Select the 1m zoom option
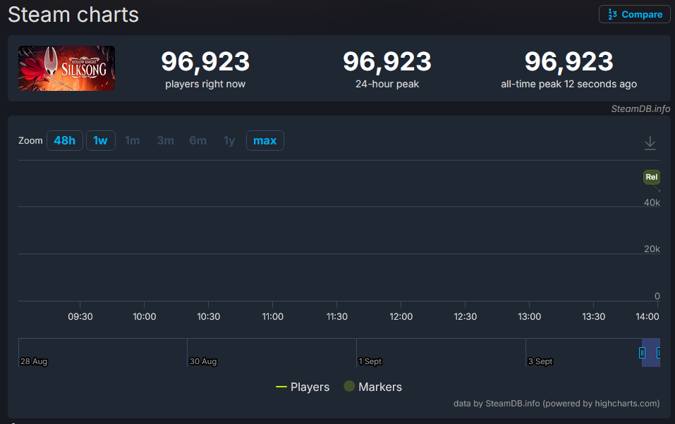The width and height of the screenshot is (675, 424). click(132, 141)
